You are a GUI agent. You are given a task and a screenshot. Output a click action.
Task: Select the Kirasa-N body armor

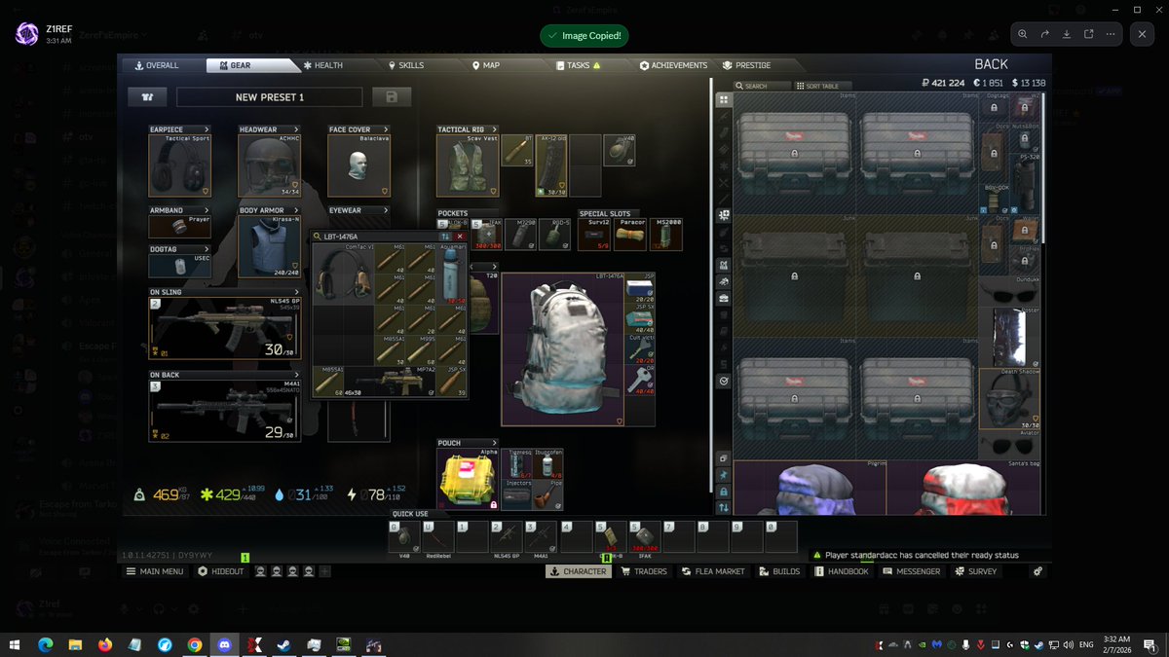click(270, 245)
